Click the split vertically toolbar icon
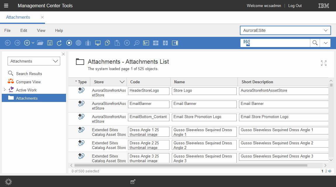The image size is (336, 187). [x=156, y=43]
